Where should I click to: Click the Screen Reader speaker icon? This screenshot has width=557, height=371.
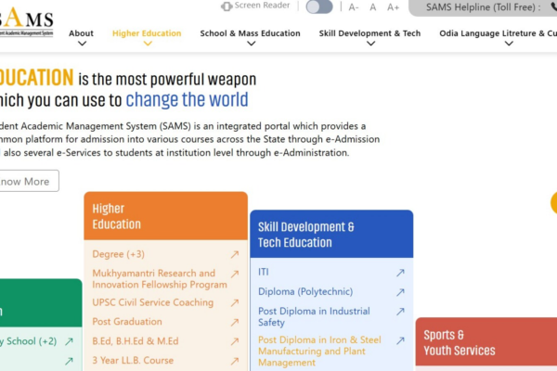click(227, 6)
